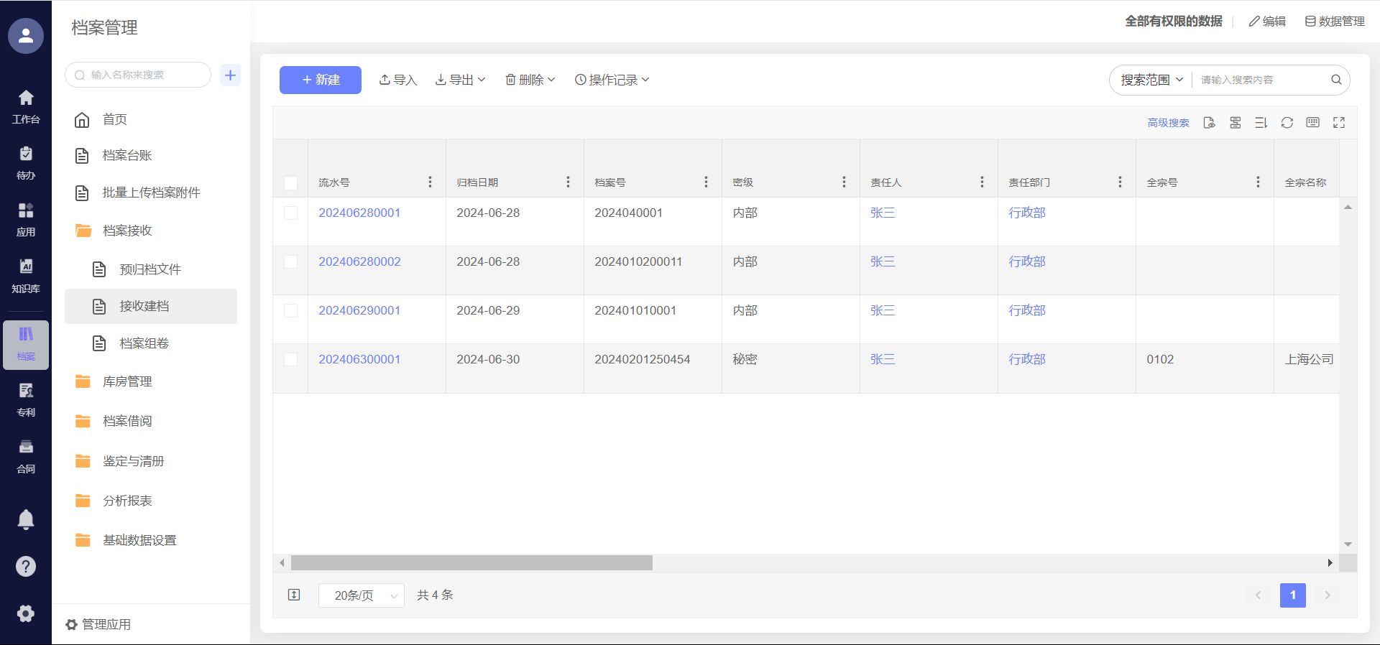This screenshot has width=1380, height=645.
Task: Click the fullscreen expand icon
Action: 1338,123
